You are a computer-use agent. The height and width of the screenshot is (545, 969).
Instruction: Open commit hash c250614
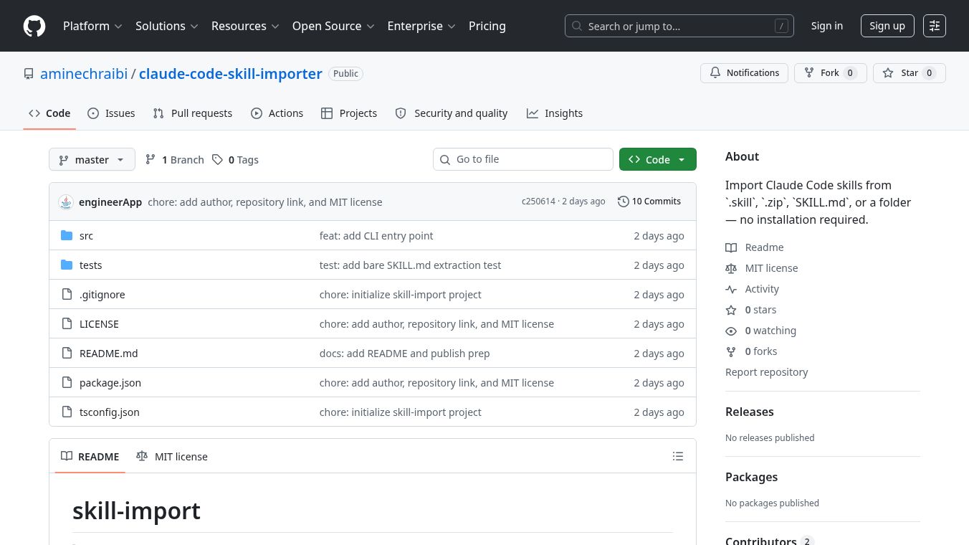pyautogui.click(x=538, y=202)
